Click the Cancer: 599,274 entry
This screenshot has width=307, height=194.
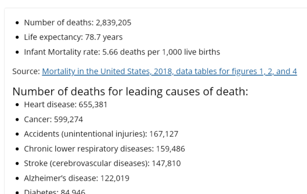(x=53, y=119)
